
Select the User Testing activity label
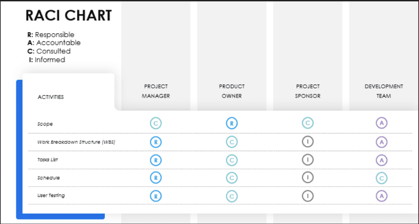[x=51, y=195]
